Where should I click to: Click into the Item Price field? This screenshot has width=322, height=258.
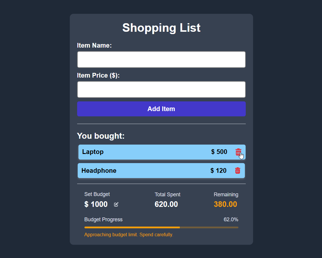point(161,90)
